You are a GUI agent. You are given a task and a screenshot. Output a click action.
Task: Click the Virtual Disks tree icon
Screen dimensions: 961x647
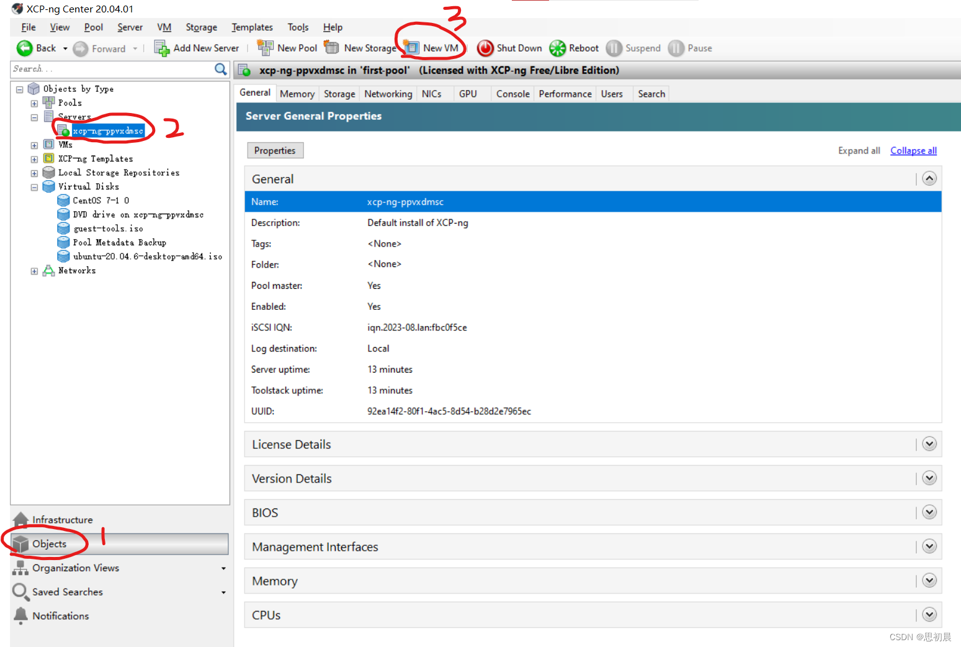tap(48, 186)
